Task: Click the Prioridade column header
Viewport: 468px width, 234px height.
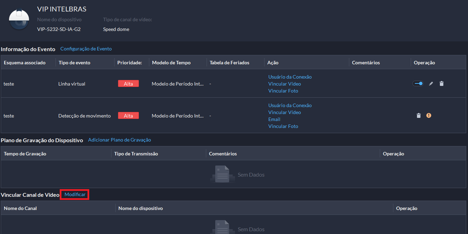Action: [x=130, y=63]
